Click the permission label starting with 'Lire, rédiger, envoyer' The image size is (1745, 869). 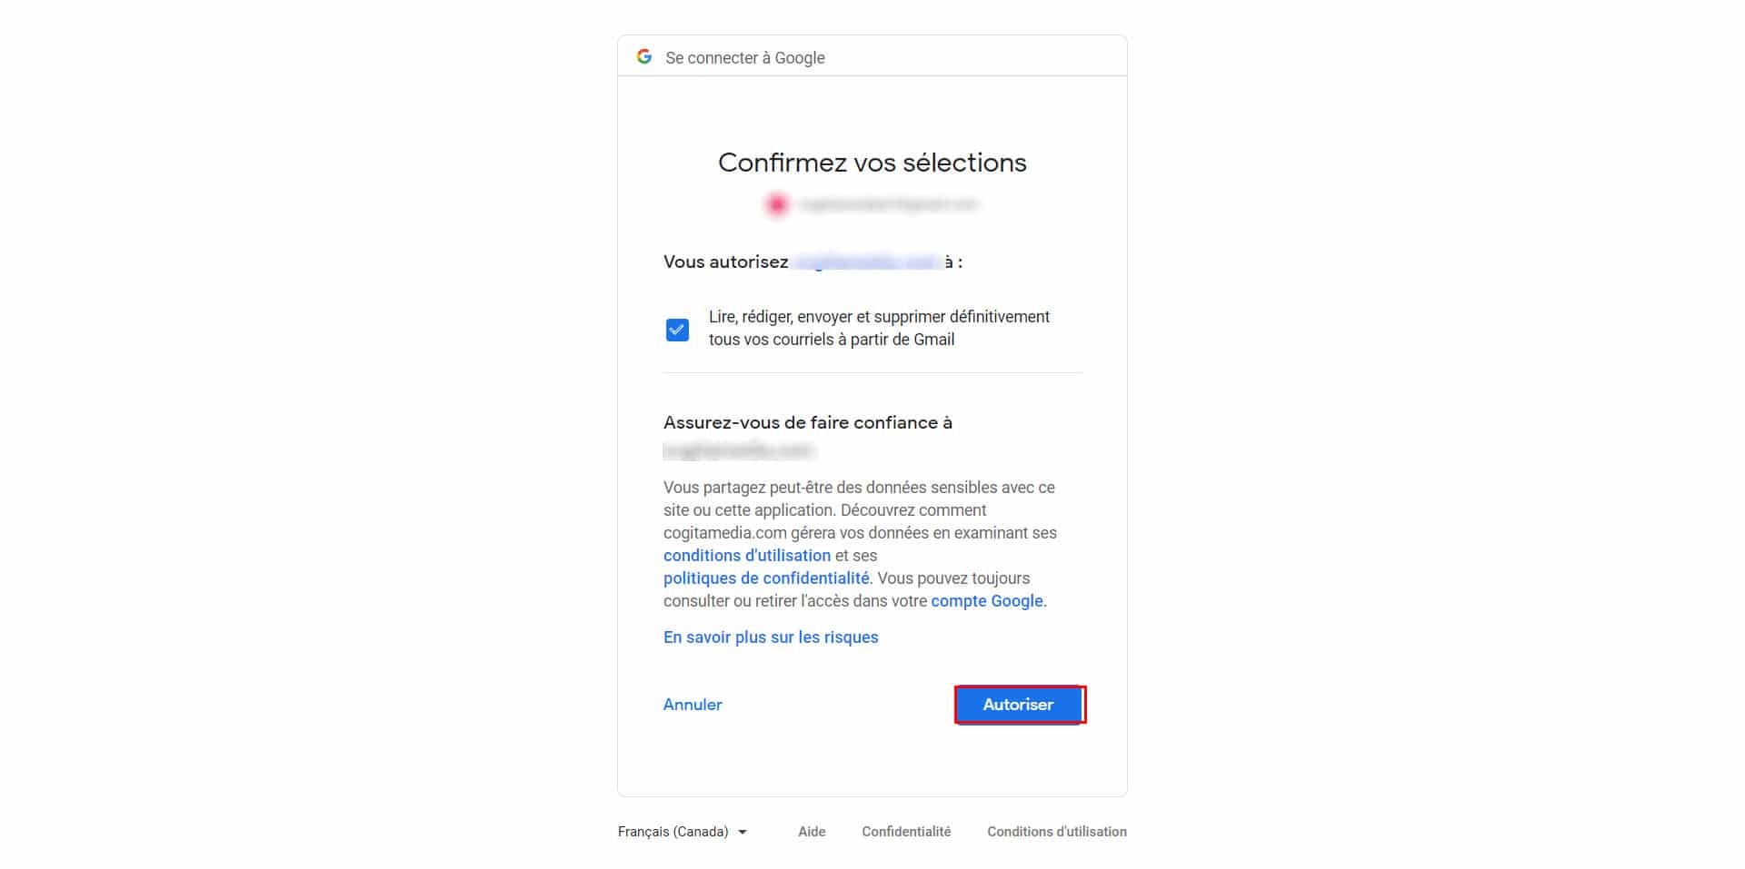click(879, 328)
